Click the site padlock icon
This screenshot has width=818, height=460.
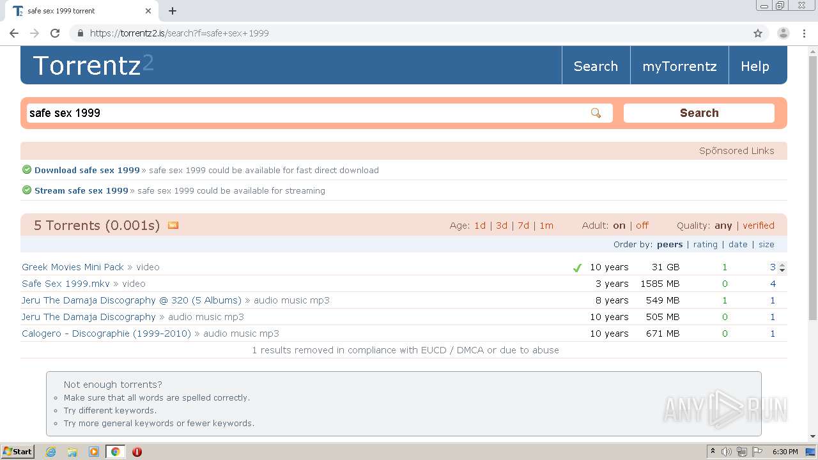(x=80, y=33)
